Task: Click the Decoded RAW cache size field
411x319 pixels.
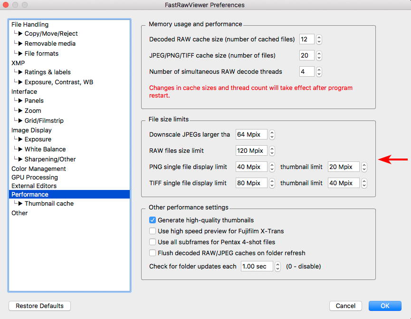Action: click(x=307, y=40)
